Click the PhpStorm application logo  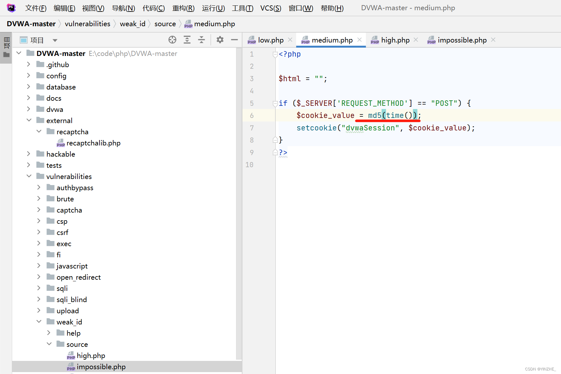[11, 8]
